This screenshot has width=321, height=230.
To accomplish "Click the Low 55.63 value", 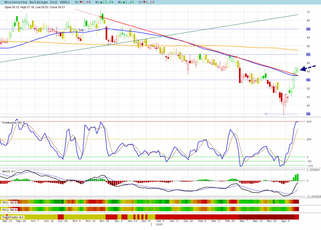I will pyautogui.click(x=42, y=7).
